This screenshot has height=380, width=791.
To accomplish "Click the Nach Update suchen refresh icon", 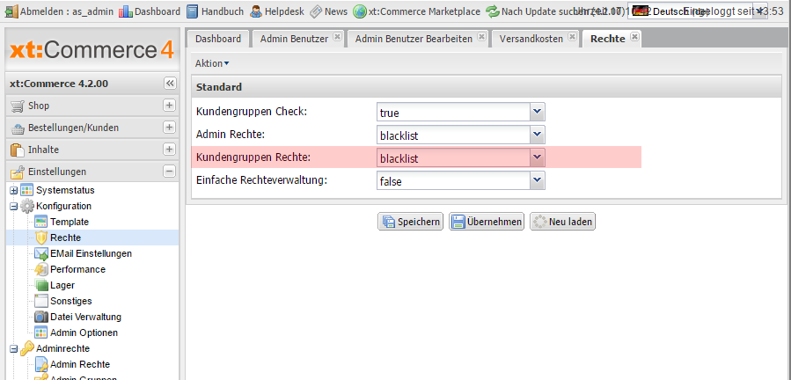I will click(493, 11).
